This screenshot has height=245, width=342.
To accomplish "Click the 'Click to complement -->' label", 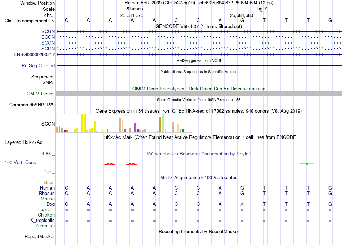I will coord(30,21).
